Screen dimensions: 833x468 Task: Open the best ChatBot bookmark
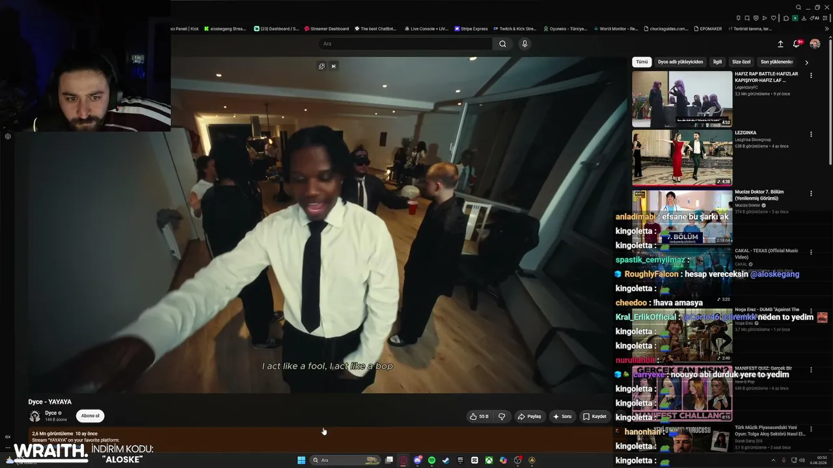[374, 29]
